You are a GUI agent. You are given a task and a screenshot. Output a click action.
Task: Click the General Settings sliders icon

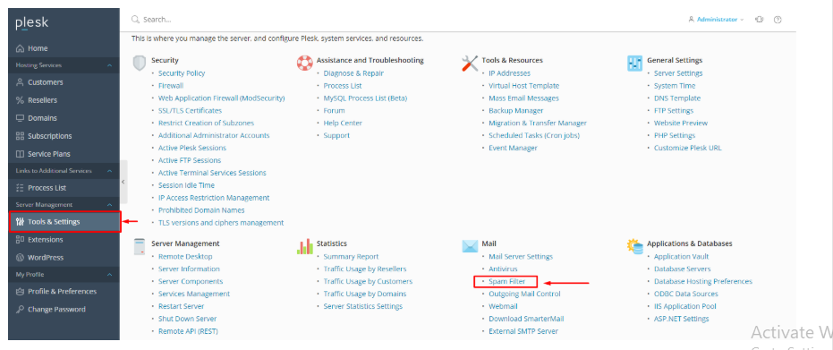635,64
